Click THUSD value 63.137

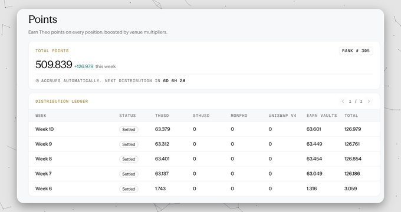coord(162,173)
